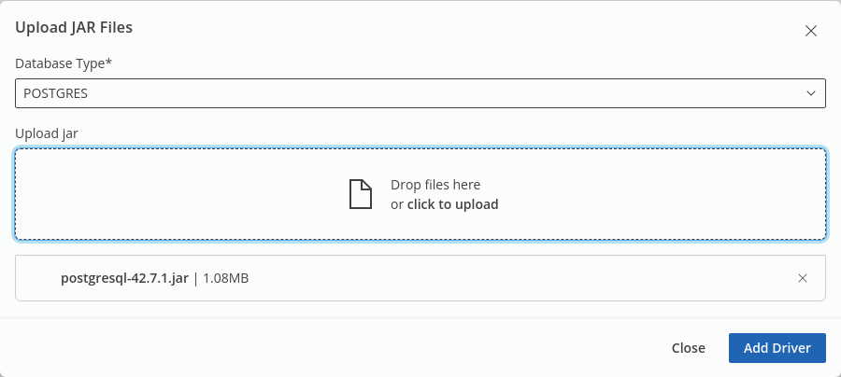This screenshot has width=841, height=377.
Task: Remove the postgresql-42.7.1.jar file
Action: click(x=803, y=278)
